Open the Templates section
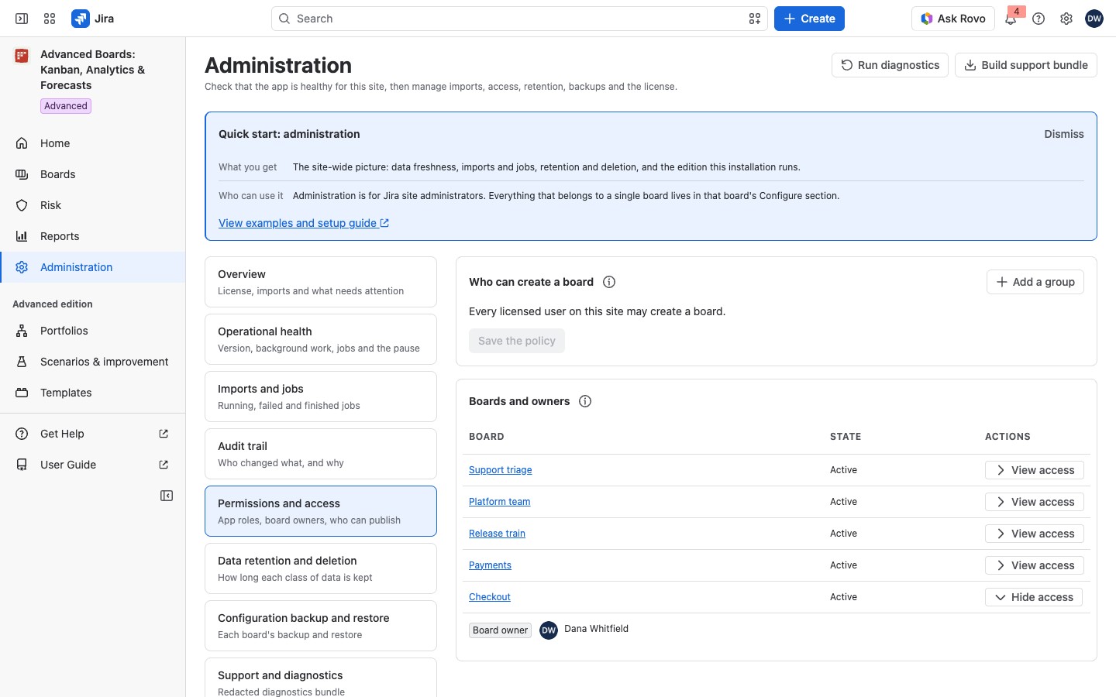1116x697 pixels. pos(93,393)
